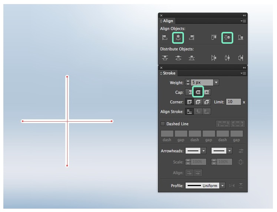
Task: Collapse the Align panel double arrows
Action: click(x=244, y=15)
